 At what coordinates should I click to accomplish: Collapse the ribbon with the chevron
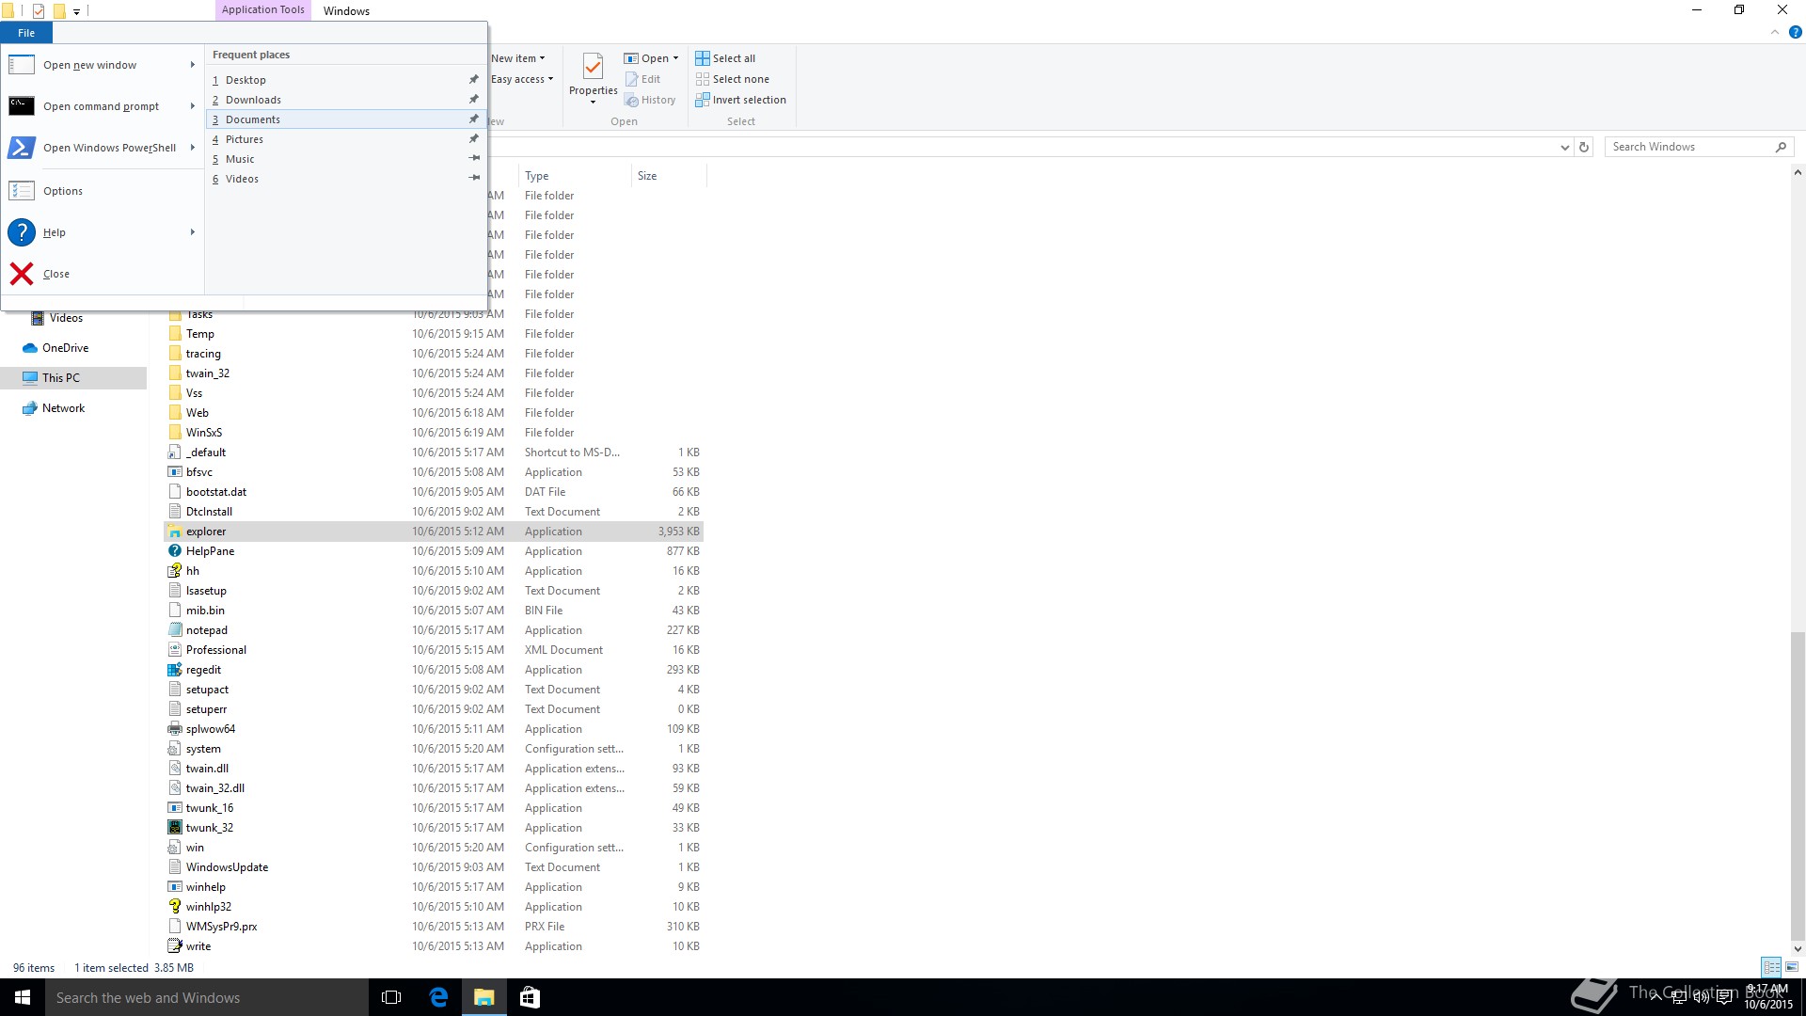pos(1775,32)
